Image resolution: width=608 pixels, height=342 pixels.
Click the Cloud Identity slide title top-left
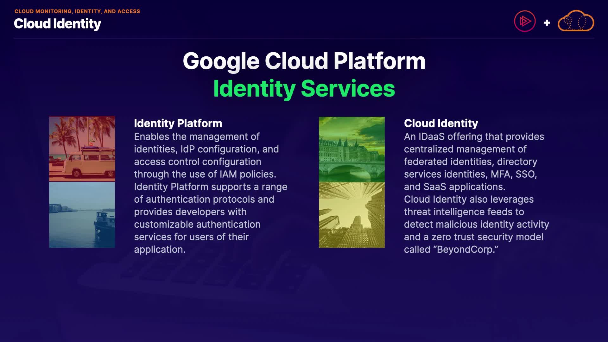point(58,24)
